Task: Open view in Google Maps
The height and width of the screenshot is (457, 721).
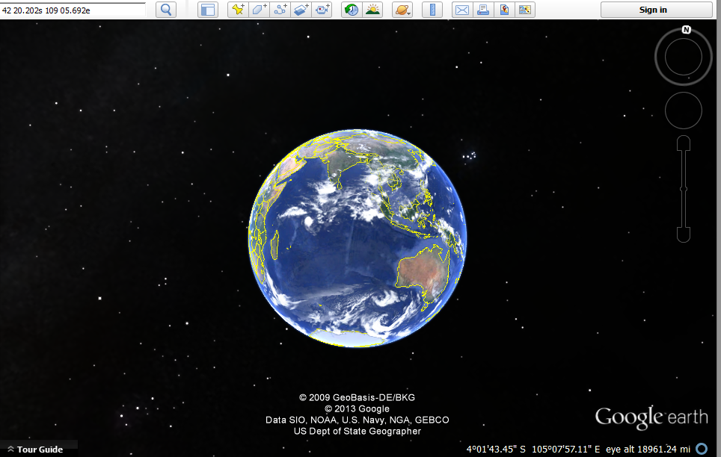Action: coord(504,10)
